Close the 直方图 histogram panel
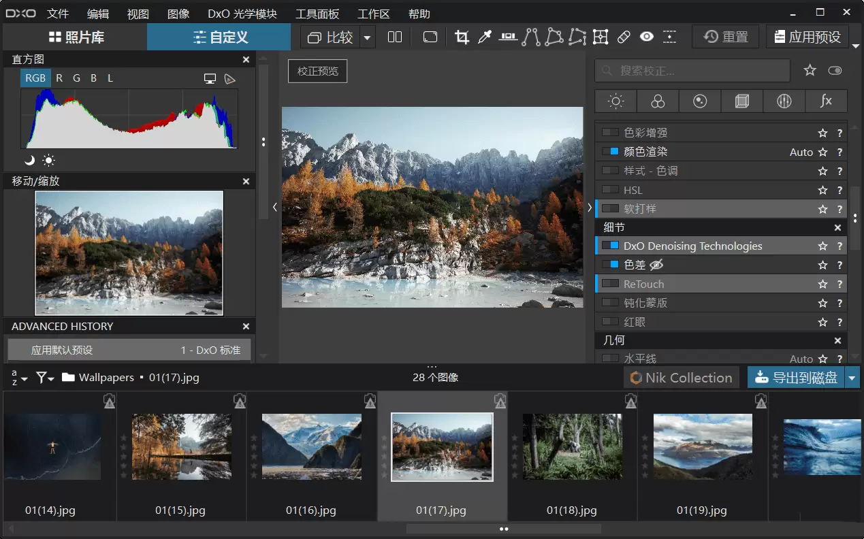 point(246,60)
